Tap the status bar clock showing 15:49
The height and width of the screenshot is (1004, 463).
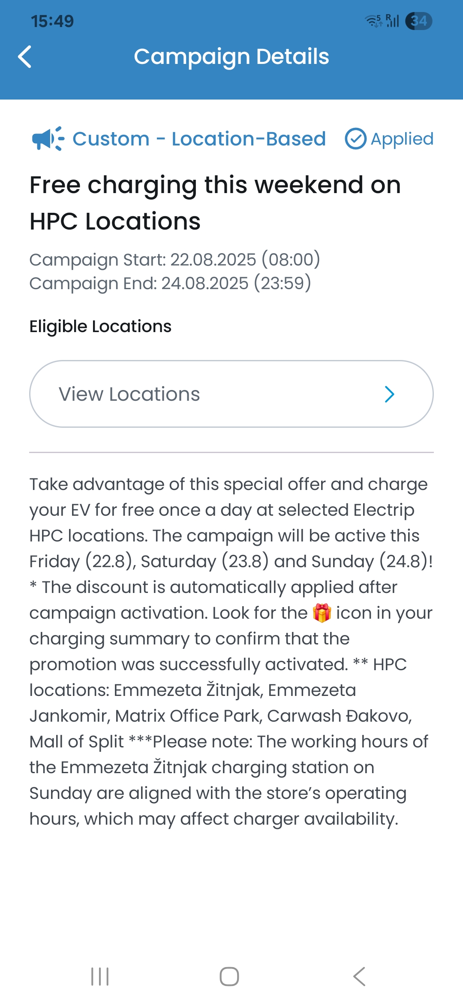pos(52,21)
